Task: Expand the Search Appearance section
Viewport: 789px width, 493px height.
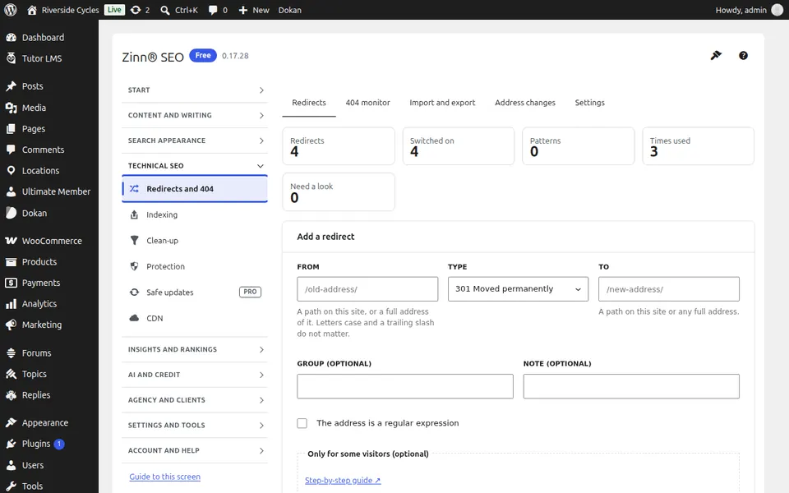Action: (x=195, y=141)
